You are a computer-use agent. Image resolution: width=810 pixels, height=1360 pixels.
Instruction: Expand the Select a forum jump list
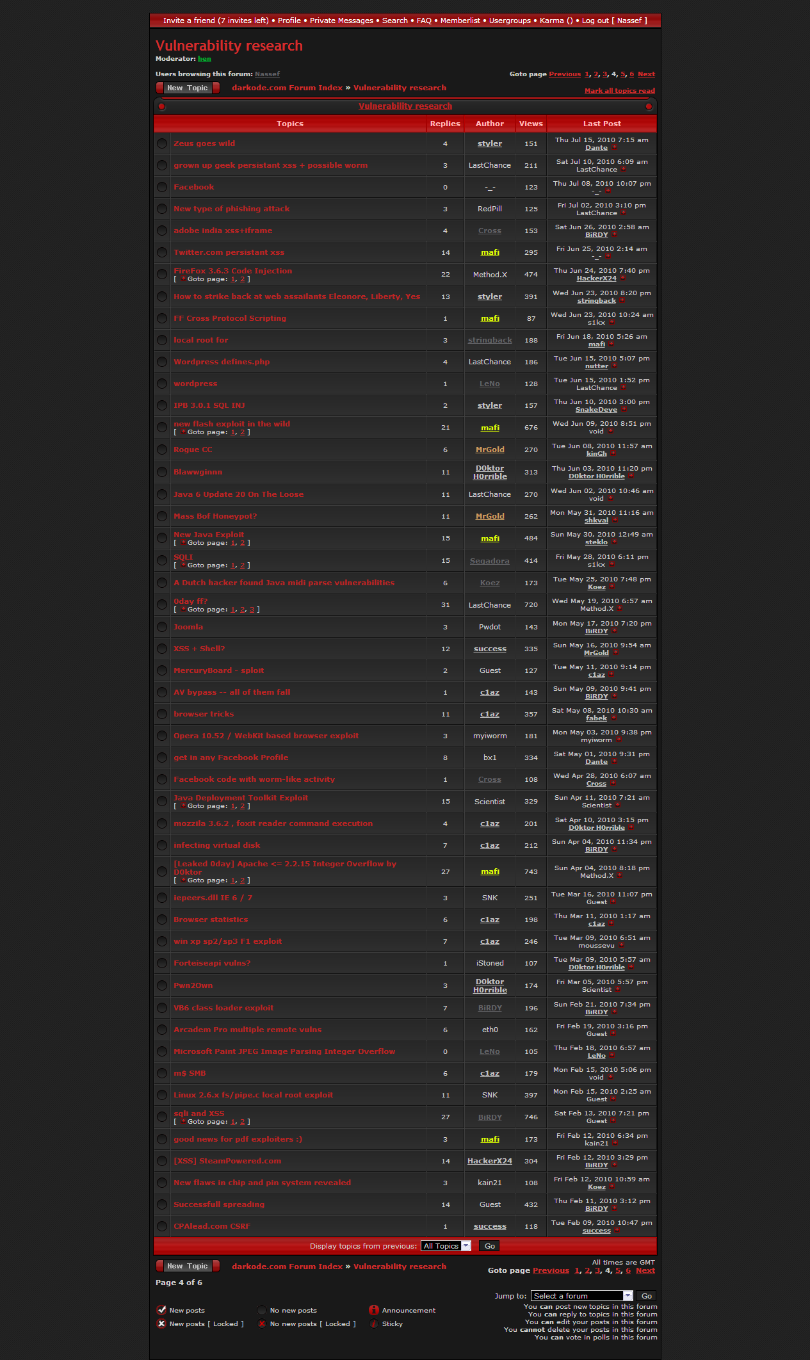[x=581, y=1296]
